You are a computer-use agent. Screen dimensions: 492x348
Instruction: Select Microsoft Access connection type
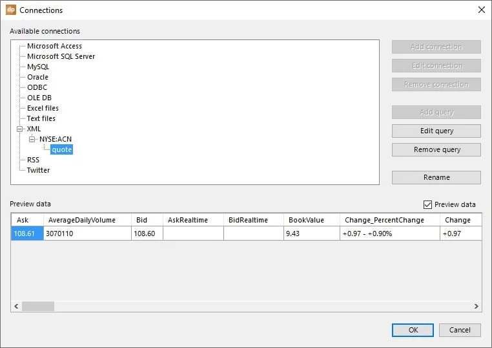coord(54,46)
